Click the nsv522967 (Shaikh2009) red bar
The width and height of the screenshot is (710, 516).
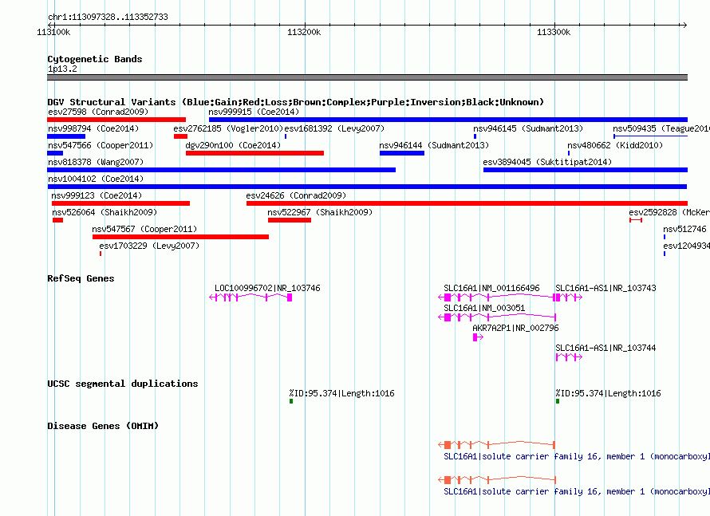pyautogui.click(x=290, y=220)
